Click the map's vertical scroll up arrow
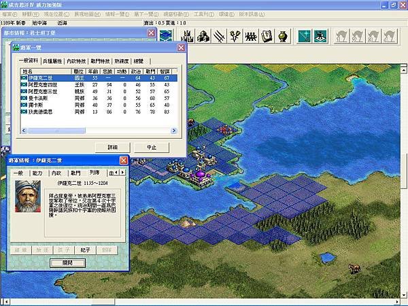408x306 pixels. [x=403, y=69]
